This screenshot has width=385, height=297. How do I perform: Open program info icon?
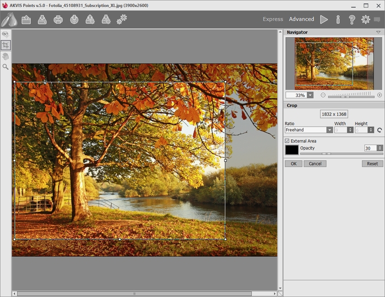338,19
